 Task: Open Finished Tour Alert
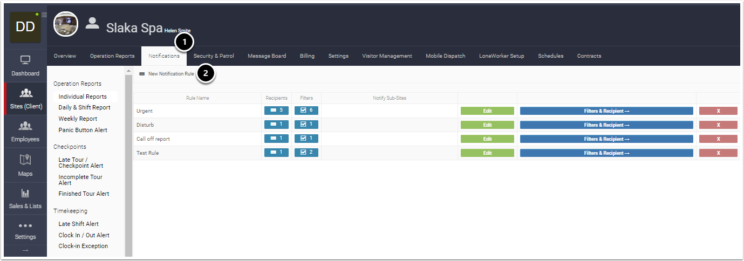point(84,194)
